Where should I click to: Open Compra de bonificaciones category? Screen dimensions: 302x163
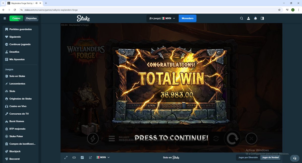pos(20,144)
